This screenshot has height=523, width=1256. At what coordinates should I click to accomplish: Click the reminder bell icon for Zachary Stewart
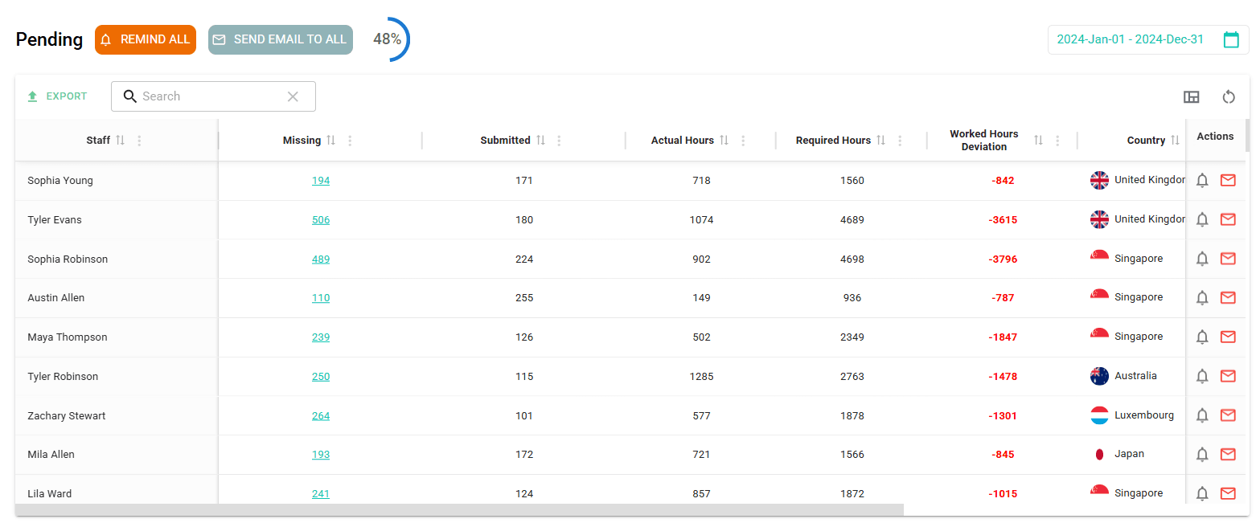tap(1202, 415)
